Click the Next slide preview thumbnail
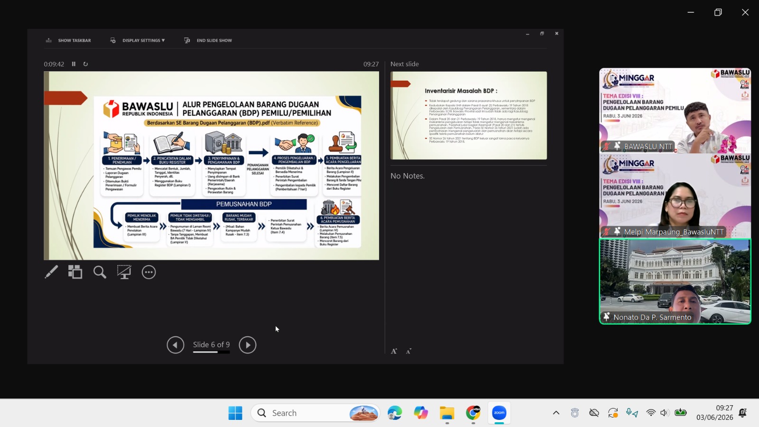Screen dimensions: 759x427 (469, 115)
